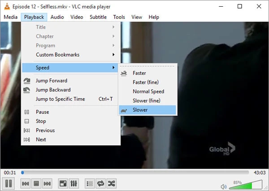Close the open Playback menu

[x=34, y=17]
